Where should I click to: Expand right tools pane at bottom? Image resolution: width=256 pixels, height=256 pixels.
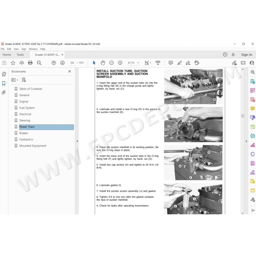pyautogui.click(x=253, y=210)
